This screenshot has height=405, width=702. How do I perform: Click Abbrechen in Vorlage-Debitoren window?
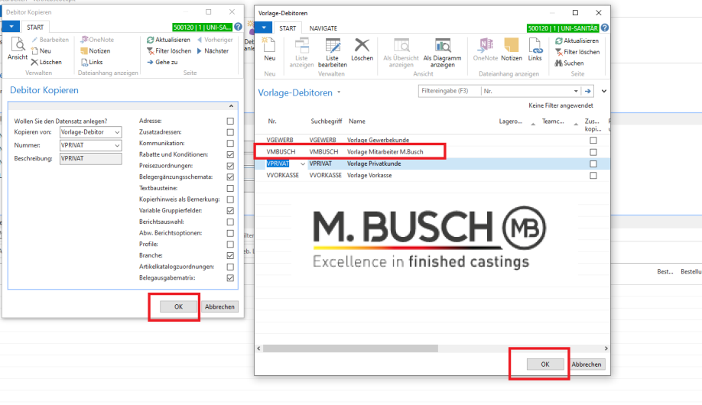(x=587, y=364)
